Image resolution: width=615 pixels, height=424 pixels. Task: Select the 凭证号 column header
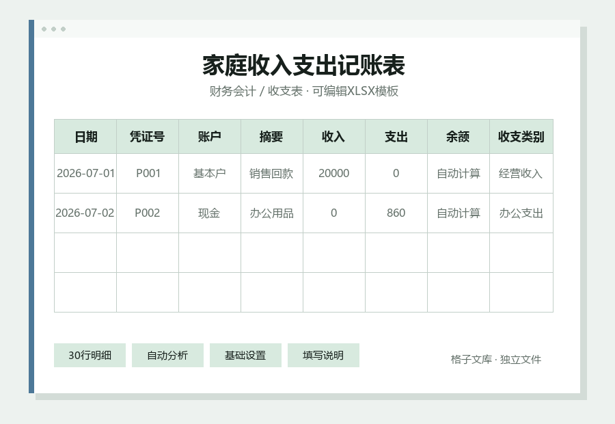[x=148, y=137]
